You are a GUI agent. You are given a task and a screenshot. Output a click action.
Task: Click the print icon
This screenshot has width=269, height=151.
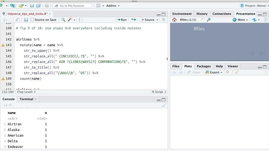[47, 5]
